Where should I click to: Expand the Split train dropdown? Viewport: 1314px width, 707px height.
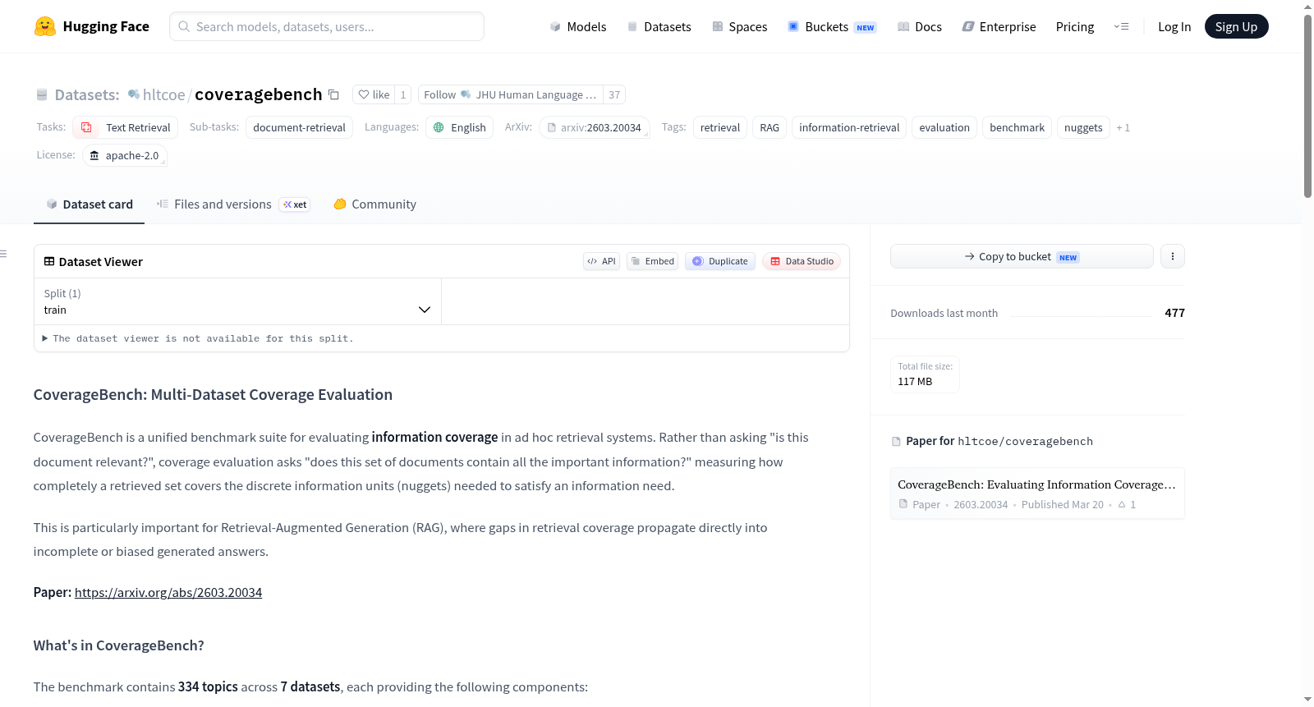[237, 301]
